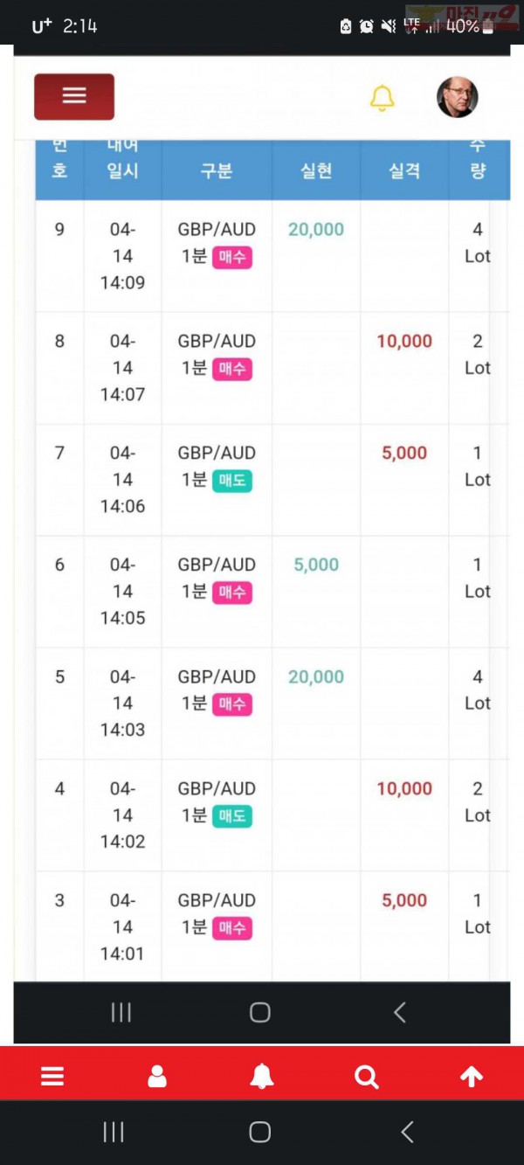Open the user profile avatar

tap(458, 97)
